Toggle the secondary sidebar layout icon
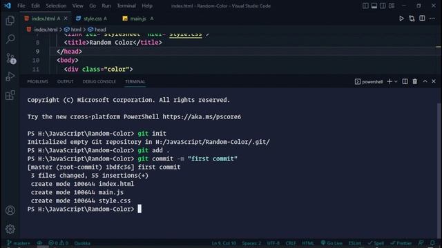 point(383,6)
